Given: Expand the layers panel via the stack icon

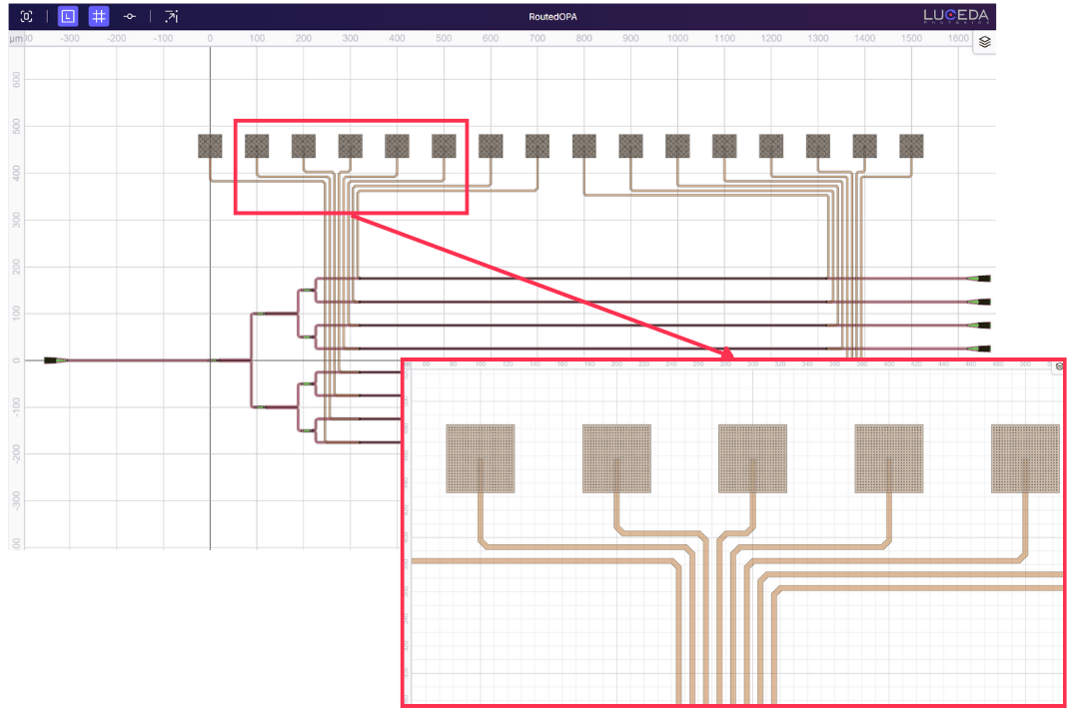Looking at the screenshot, I should click(x=984, y=42).
